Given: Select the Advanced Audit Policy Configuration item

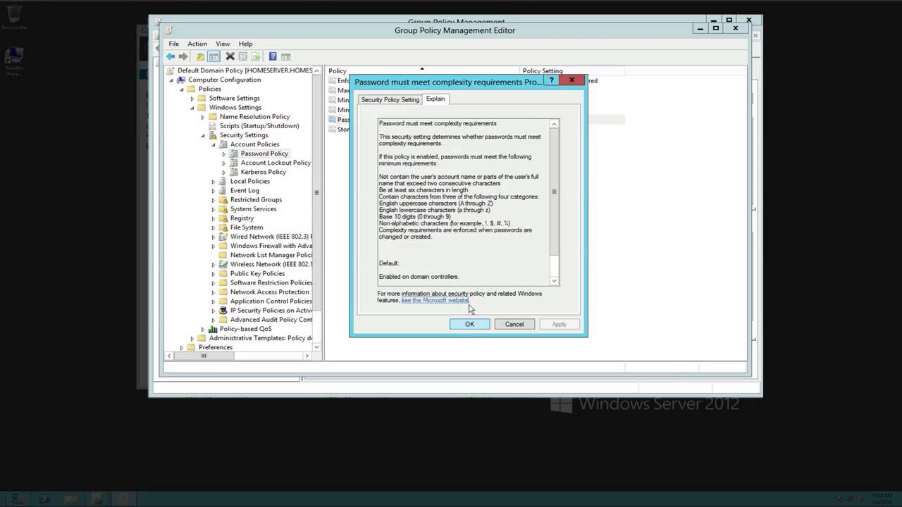Looking at the screenshot, I should tap(271, 320).
